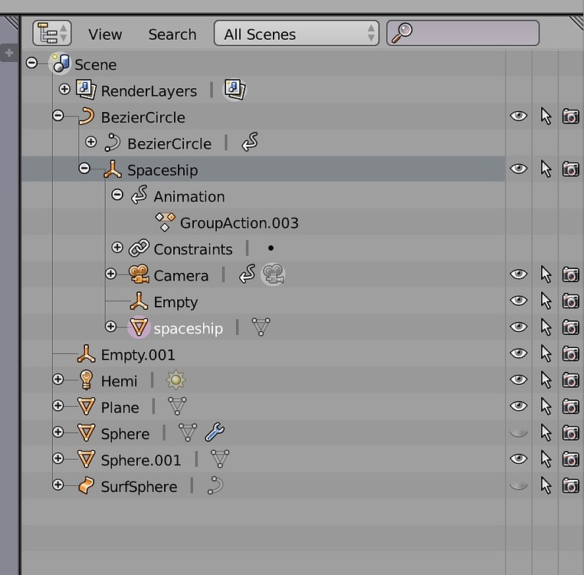Click the mesh data icon beside spaceship
Image resolution: width=584 pixels, height=575 pixels.
(x=261, y=327)
